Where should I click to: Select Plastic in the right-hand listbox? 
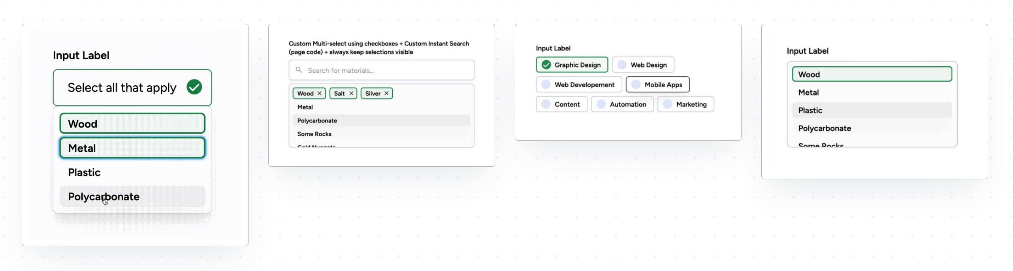[x=872, y=110]
